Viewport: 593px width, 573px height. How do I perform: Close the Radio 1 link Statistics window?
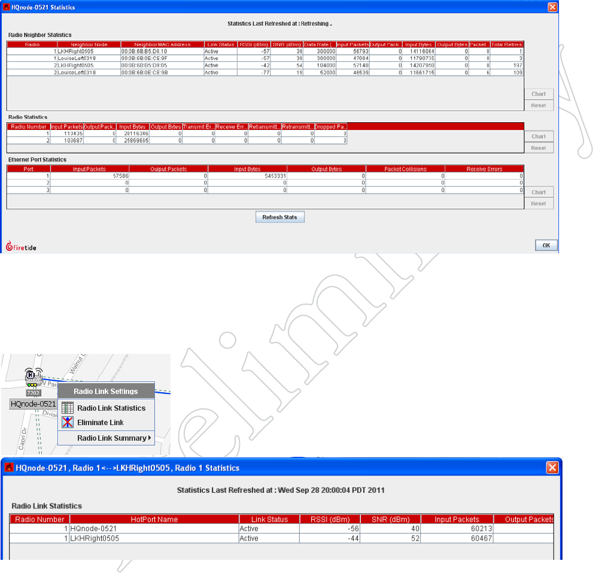552,468
